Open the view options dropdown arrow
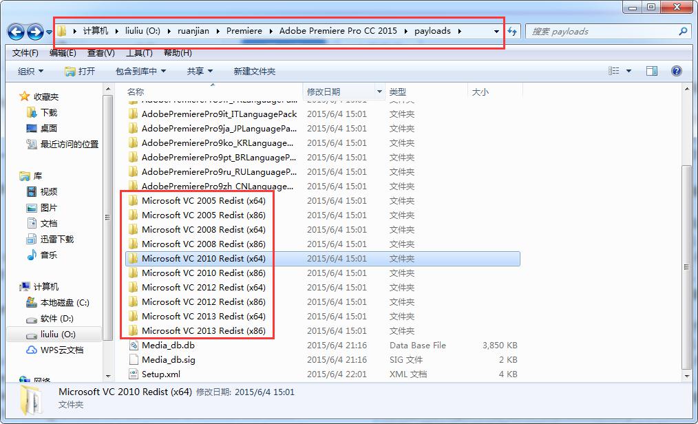698x424 pixels. coord(628,71)
